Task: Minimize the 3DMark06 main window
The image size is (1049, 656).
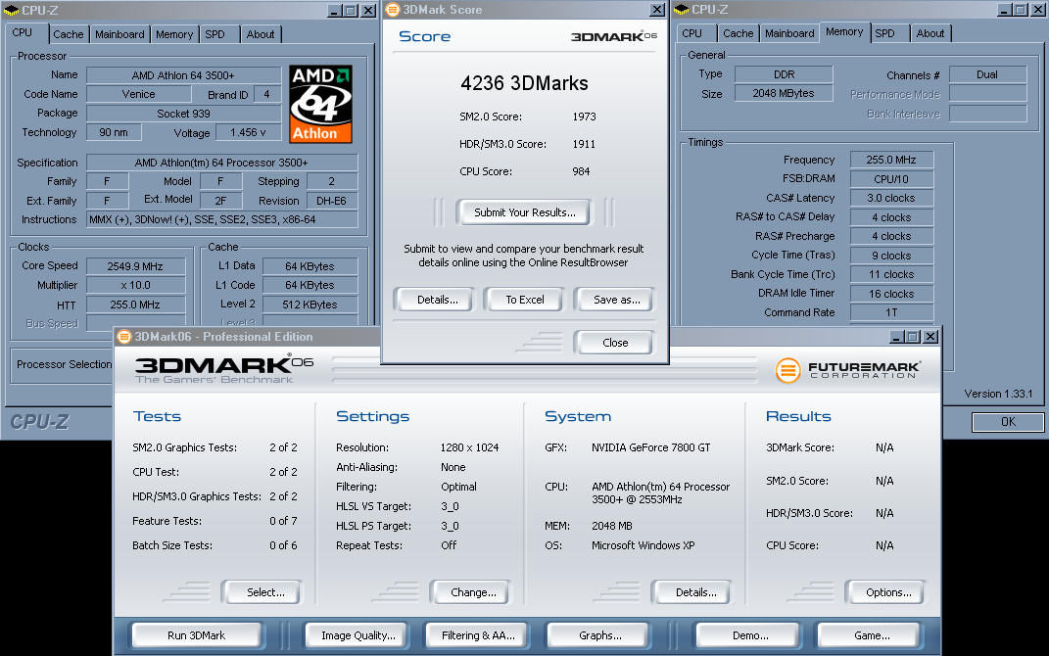Action: 896,337
